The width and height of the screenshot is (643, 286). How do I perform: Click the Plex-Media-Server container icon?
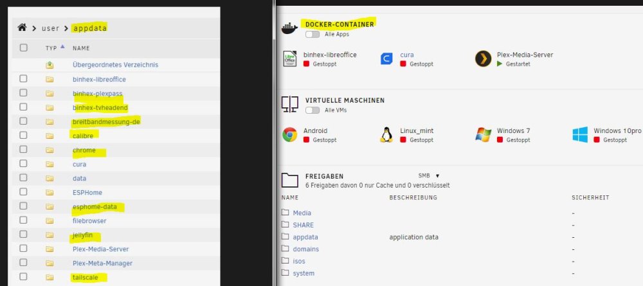coord(483,58)
